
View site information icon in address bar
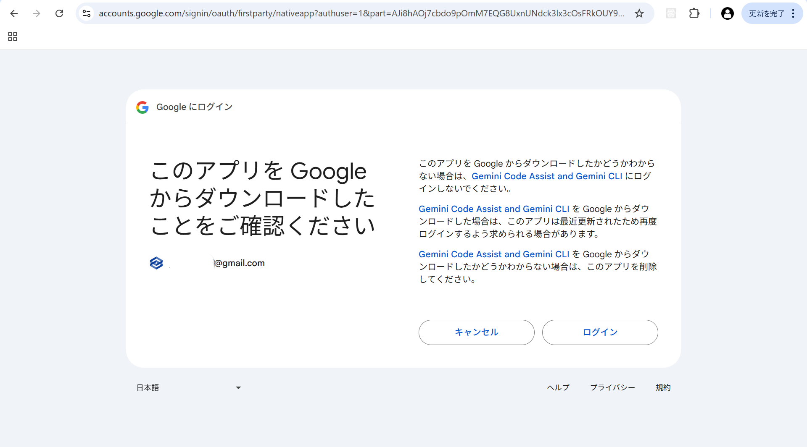(x=87, y=13)
